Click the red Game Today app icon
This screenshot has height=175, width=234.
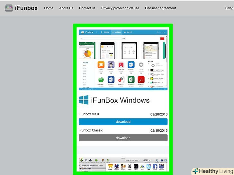(x=121, y=65)
